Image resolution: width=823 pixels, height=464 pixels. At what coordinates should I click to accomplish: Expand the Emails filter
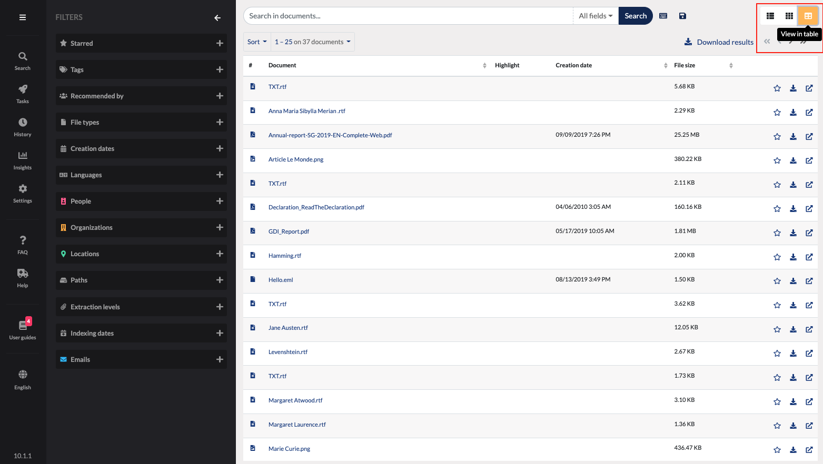(220, 359)
